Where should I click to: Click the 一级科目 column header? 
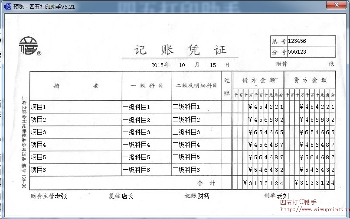pos(147,86)
